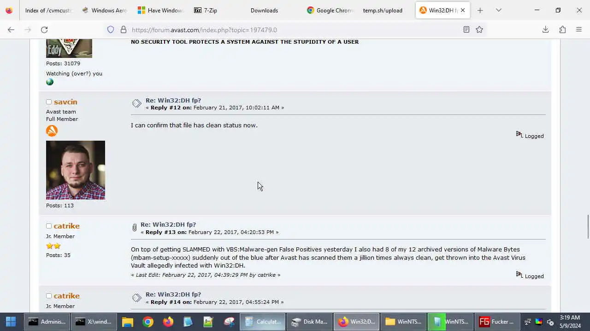Open 'Re: Win32:DH fp?' Reply #12 title
Image resolution: width=590 pixels, height=331 pixels.
[x=173, y=100]
